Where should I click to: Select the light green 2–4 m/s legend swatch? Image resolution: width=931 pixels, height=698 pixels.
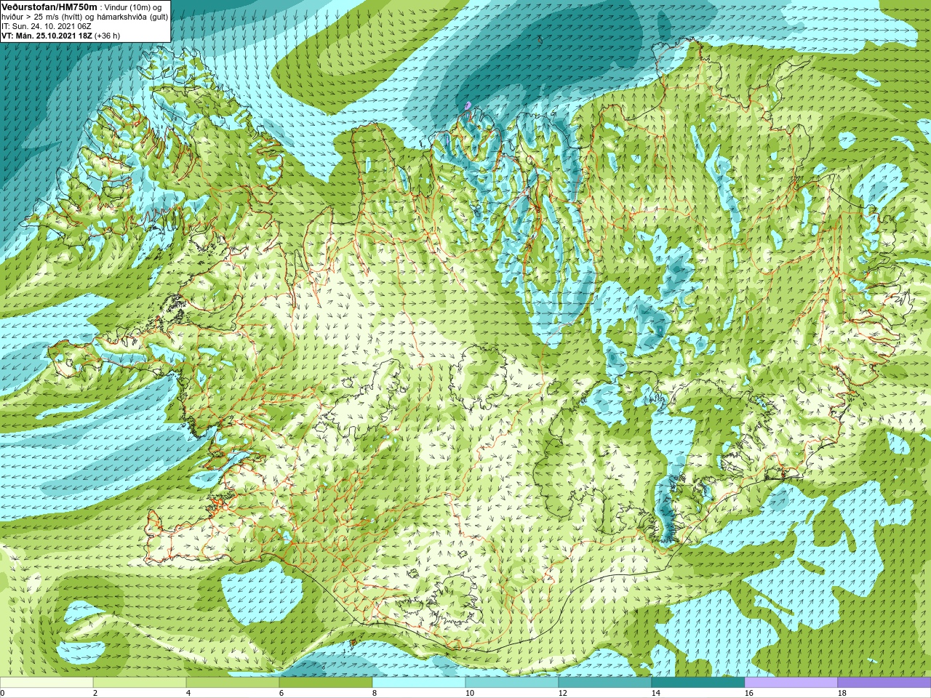tap(140, 683)
